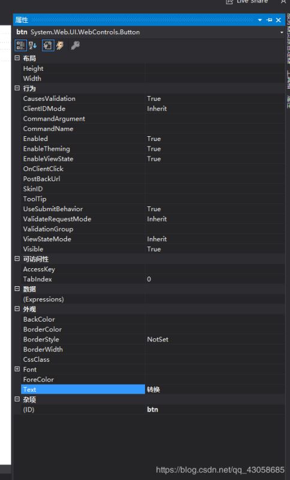Select the Width property value field
The height and width of the screenshot is (480, 290).
point(215,79)
